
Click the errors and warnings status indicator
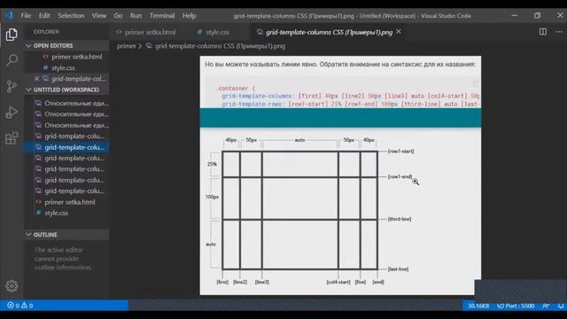click(20, 306)
